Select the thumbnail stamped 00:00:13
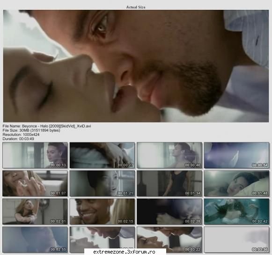Viewport: 272px width, 255px height. click(35, 155)
